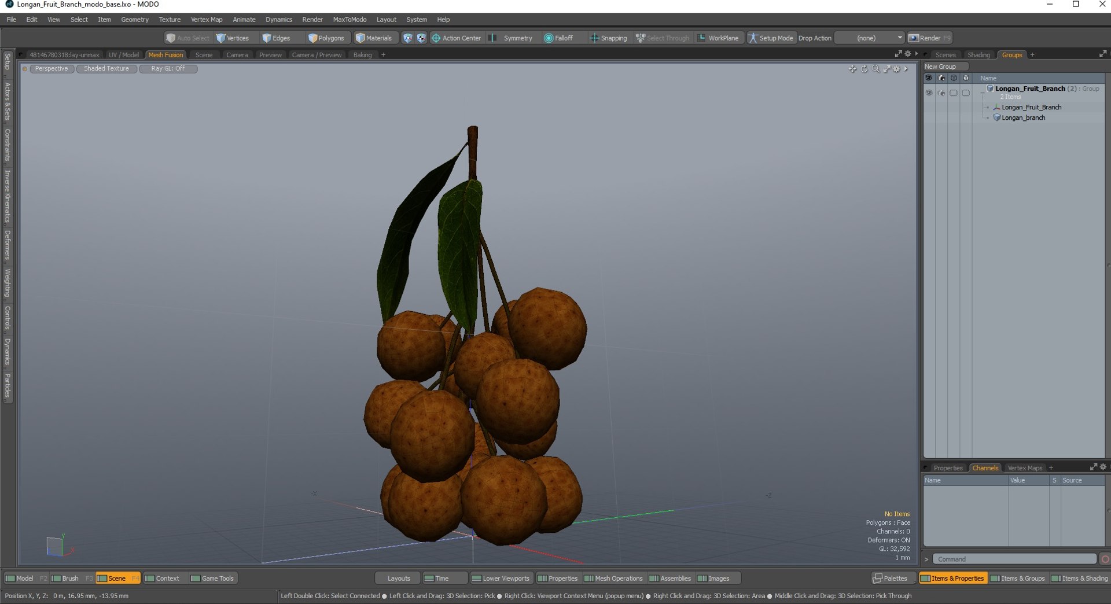Click the Channels panel gear icon
1111x604 pixels.
[x=1103, y=467]
